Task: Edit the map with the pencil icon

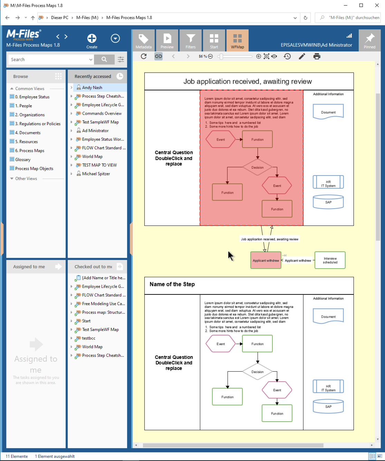Action: click(x=302, y=56)
